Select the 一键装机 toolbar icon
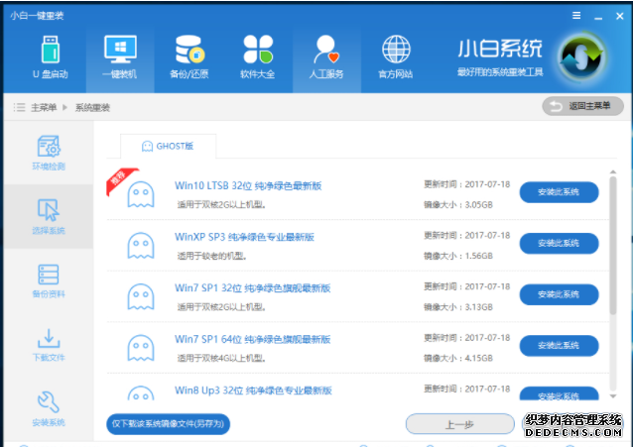 [120, 57]
